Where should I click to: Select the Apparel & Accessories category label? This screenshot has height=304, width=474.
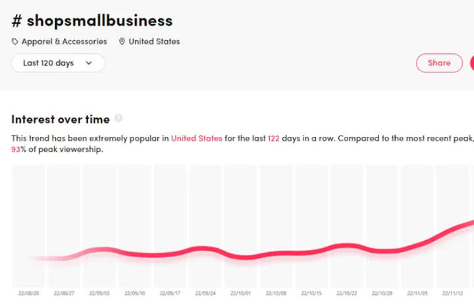click(65, 41)
